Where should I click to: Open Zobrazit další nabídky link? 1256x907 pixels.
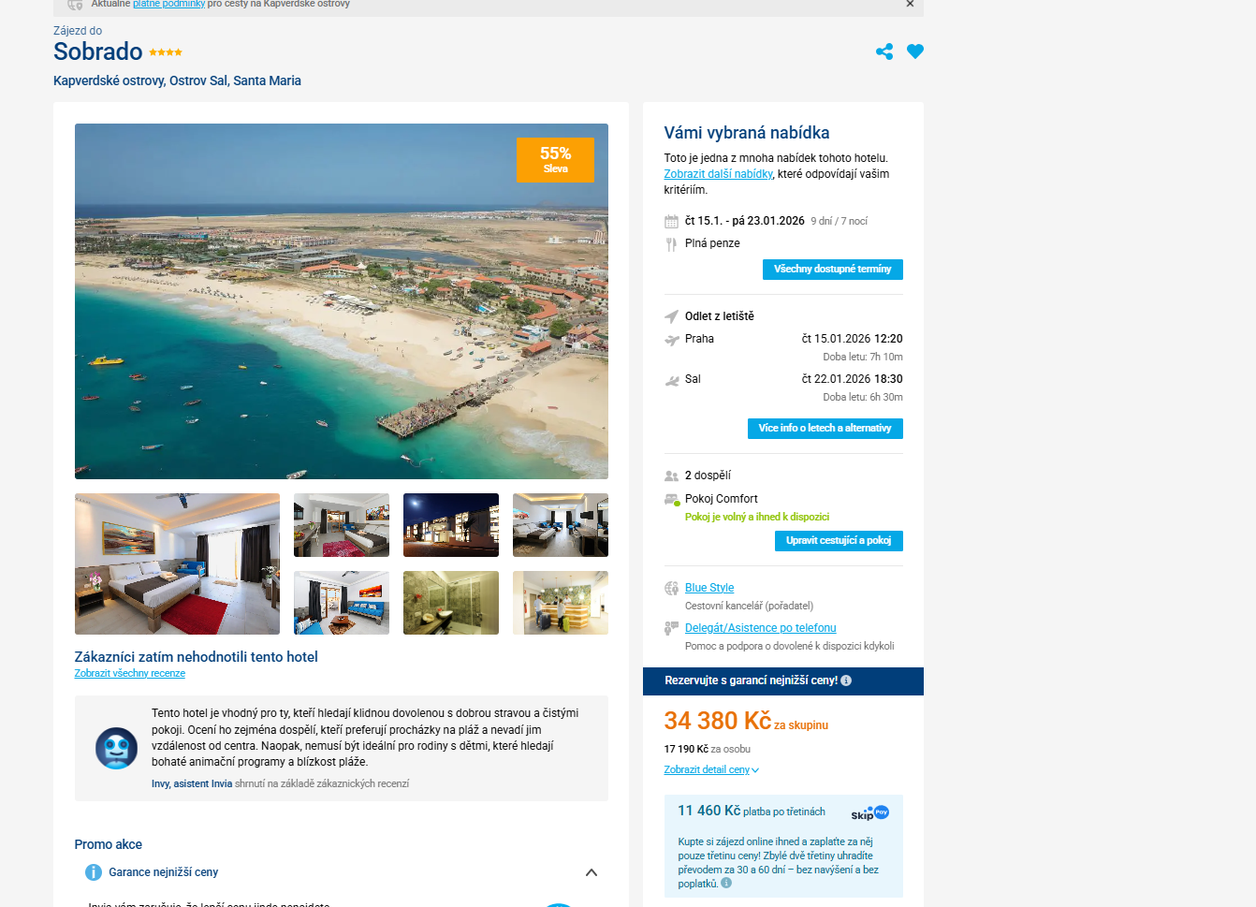[x=719, y=174]
